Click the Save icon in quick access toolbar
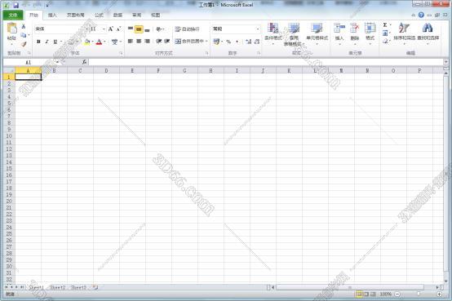 click(16, 5)
